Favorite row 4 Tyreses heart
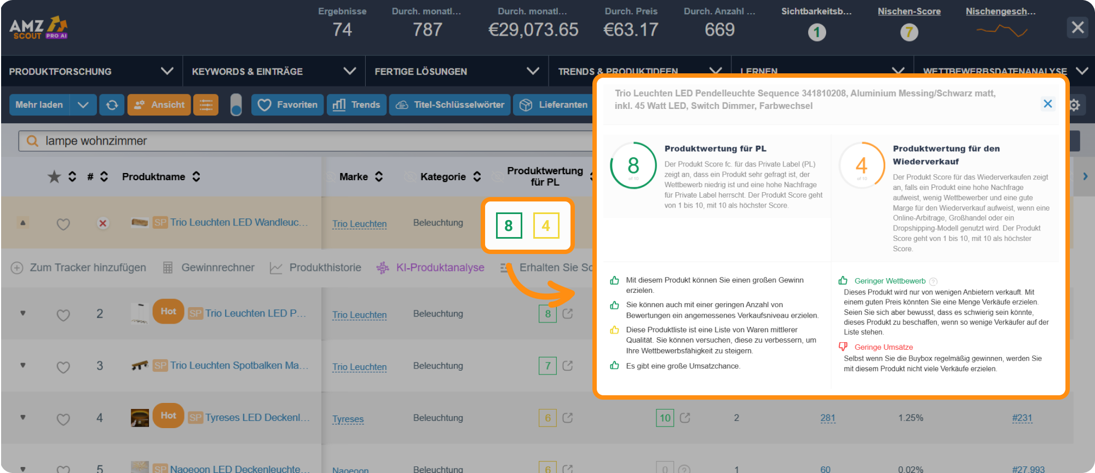Screen dimensions: 1095x473 64,419
